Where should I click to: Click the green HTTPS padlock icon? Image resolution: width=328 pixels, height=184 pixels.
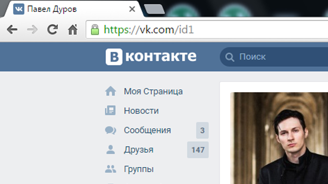coord(95,30)
